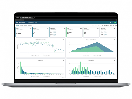Viewport: 132px width, 99px height.
Task: Open the green user avatar menu
Action: click(x=115, y=22)
